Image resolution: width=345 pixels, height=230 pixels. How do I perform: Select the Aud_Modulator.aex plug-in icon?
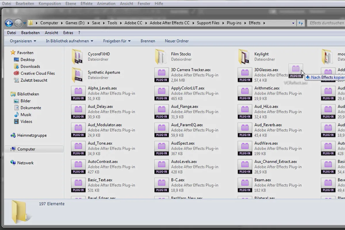tap(78, 130)
